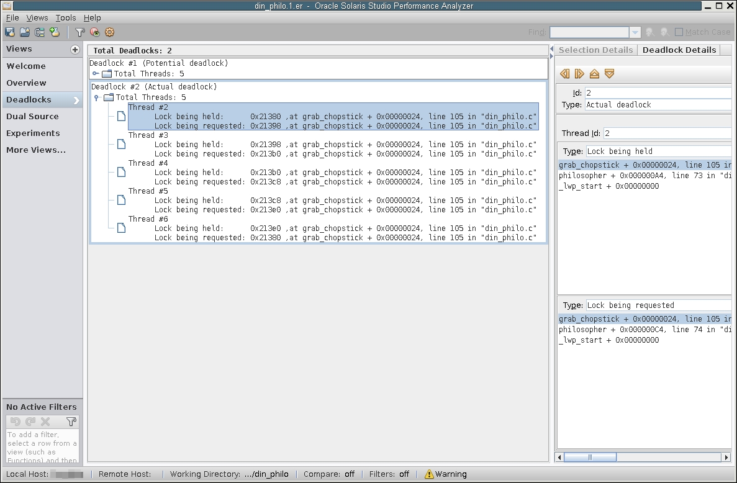Click the Aggregate Experiments toolbar icon

(x=40, y=32)
